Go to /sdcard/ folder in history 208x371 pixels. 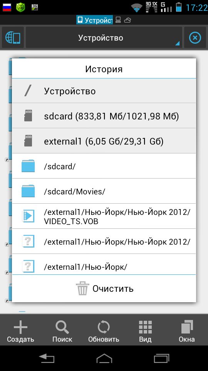pyautogui.click(x=104, y=166)
